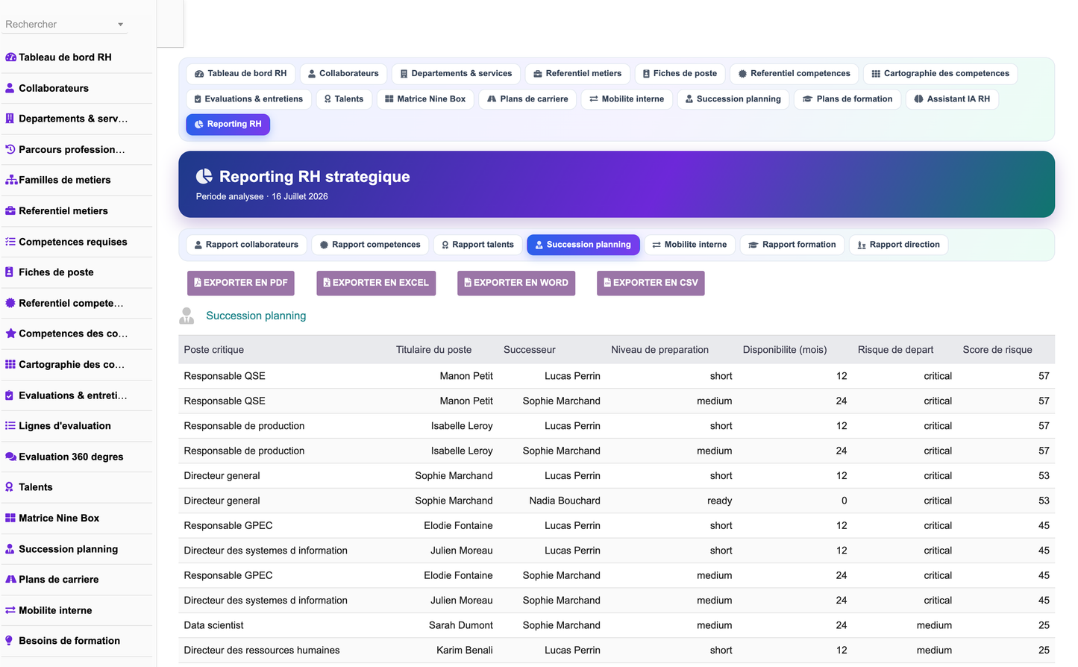Viewport: 1078px width, 667px height.
Task: Open Matrice Nine Box top tab
Action: [x=425, y=99]
